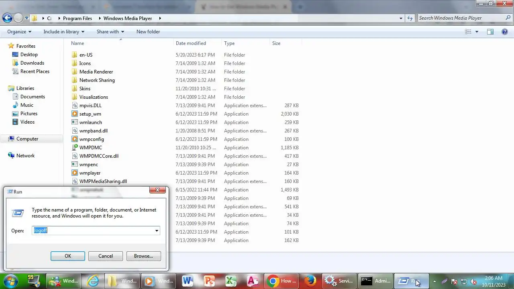Click Program Files in the address breadcrumb

pyautogui.click(x=78, y=18)
